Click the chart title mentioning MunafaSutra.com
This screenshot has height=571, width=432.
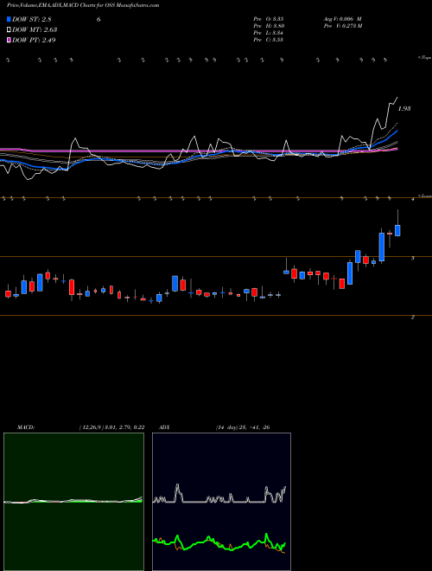coord(83,5)
